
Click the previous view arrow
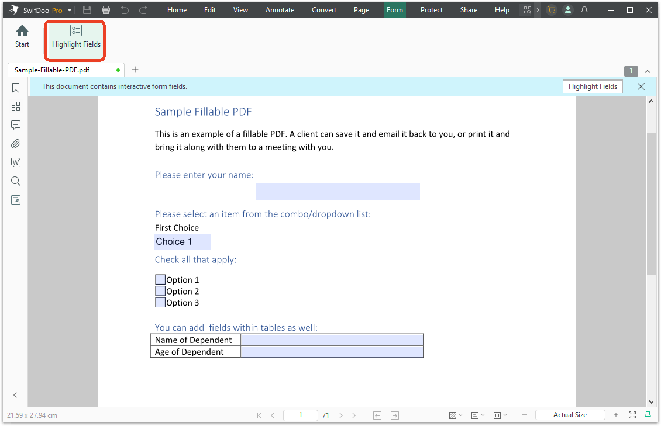point(377,415)
